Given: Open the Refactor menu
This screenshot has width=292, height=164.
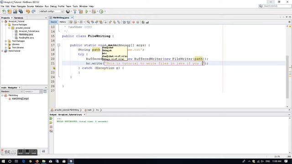Looking at the screenshot, I should tap(39, 6).
